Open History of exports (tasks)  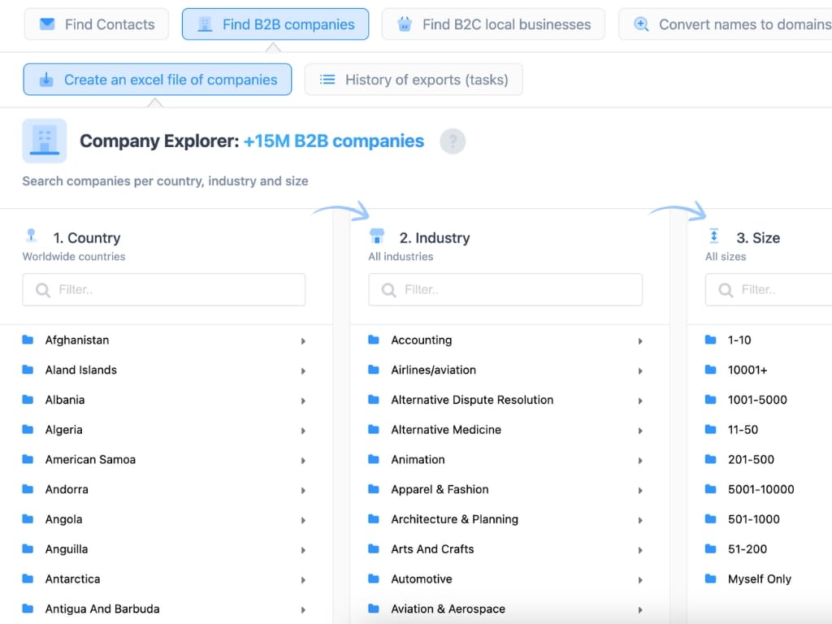click(414, 80)
